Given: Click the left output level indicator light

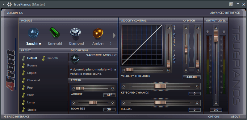Looking at the screenshot, I should [x=207, y=32].
